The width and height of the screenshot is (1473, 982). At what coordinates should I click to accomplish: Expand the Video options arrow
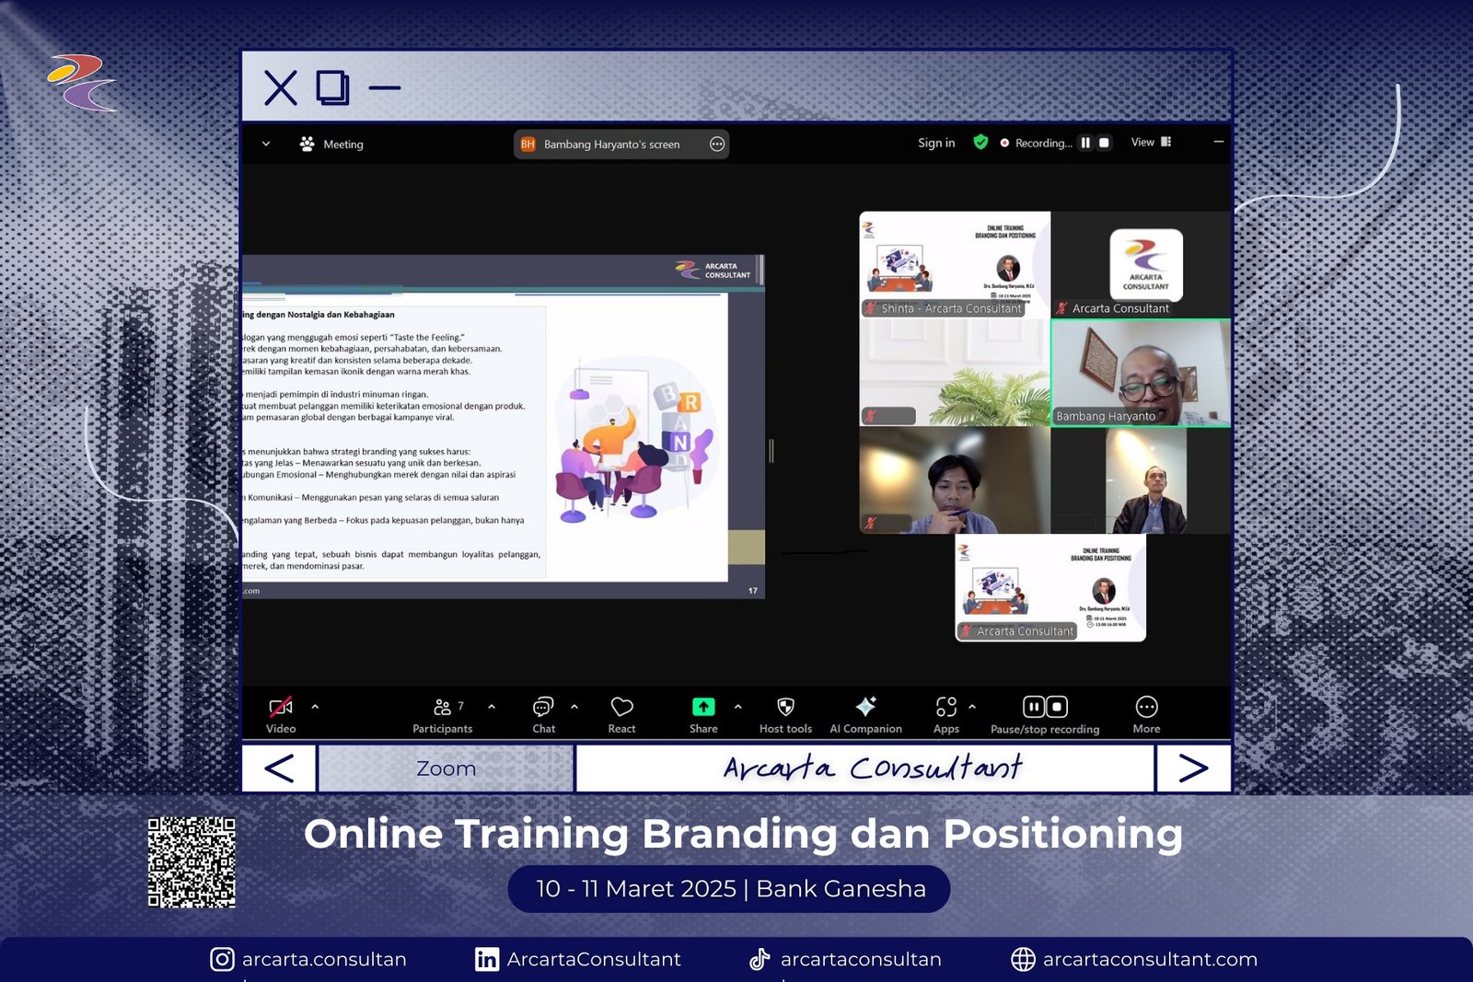click(315, 707)
